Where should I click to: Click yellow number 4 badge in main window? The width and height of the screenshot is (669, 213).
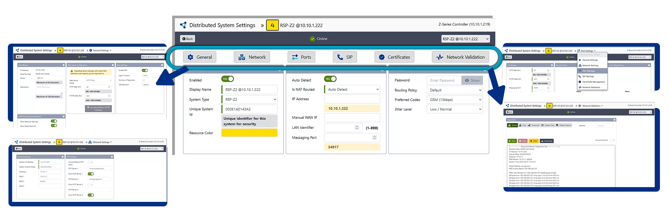tap(272, 25)
